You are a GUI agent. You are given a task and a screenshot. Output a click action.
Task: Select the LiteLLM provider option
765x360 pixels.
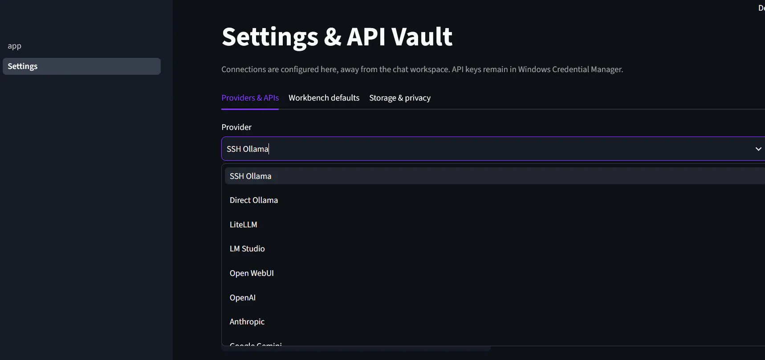point(495,225)
